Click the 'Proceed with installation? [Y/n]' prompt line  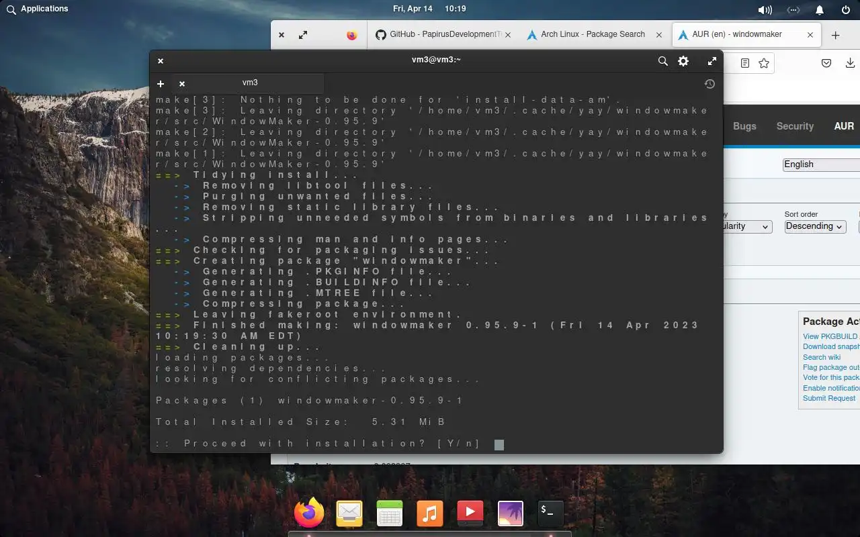[318, 444]
